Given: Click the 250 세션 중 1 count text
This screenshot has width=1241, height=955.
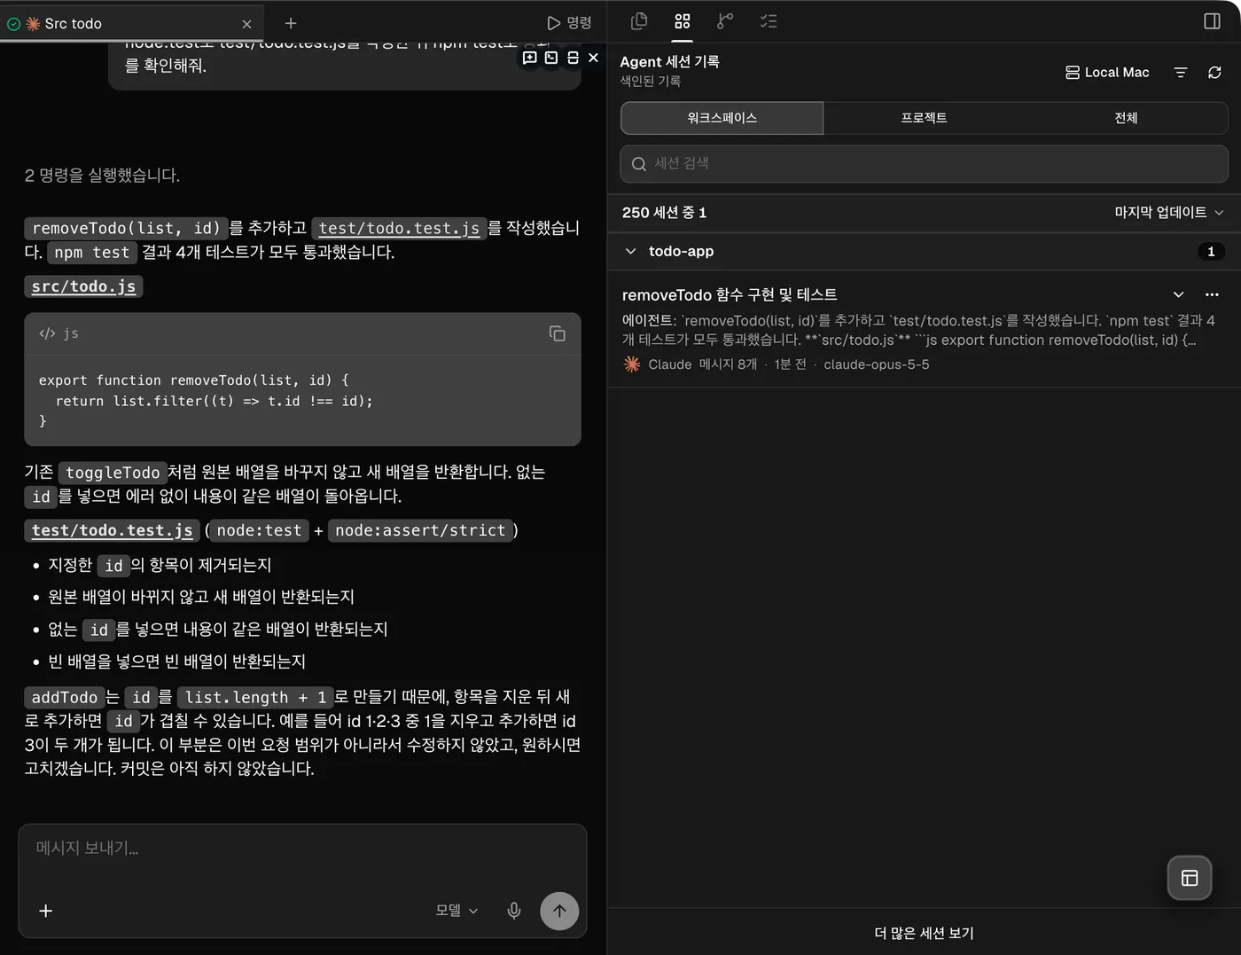Looking at the screenshot, I should coord(664,213).
